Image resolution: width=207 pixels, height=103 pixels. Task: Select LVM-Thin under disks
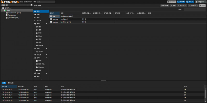42,64
